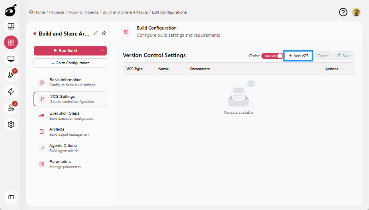Click the Cancel button
Viewport: 369px width, 210px height.
pyautogui.click(x=323, y=56)
